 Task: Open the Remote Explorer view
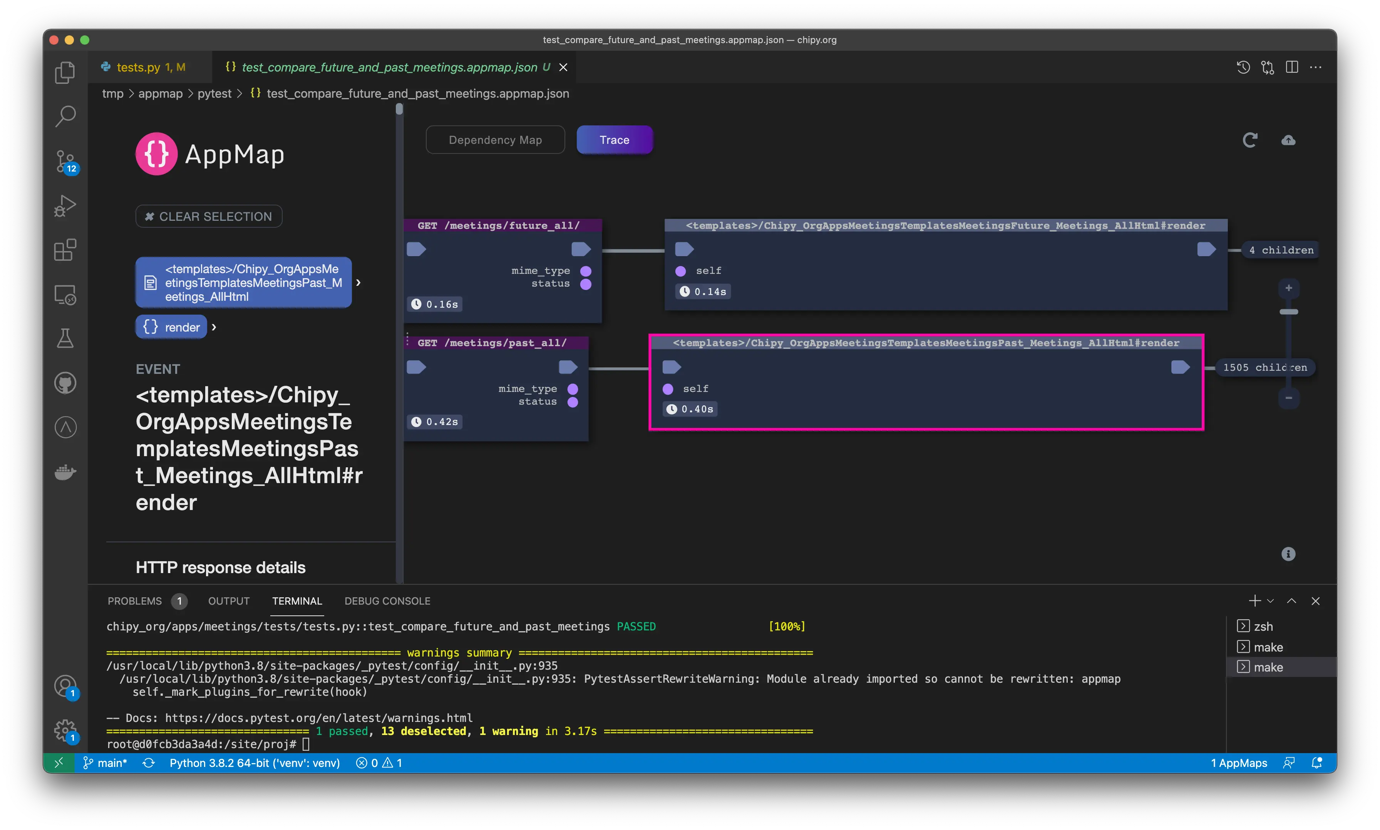65,295
